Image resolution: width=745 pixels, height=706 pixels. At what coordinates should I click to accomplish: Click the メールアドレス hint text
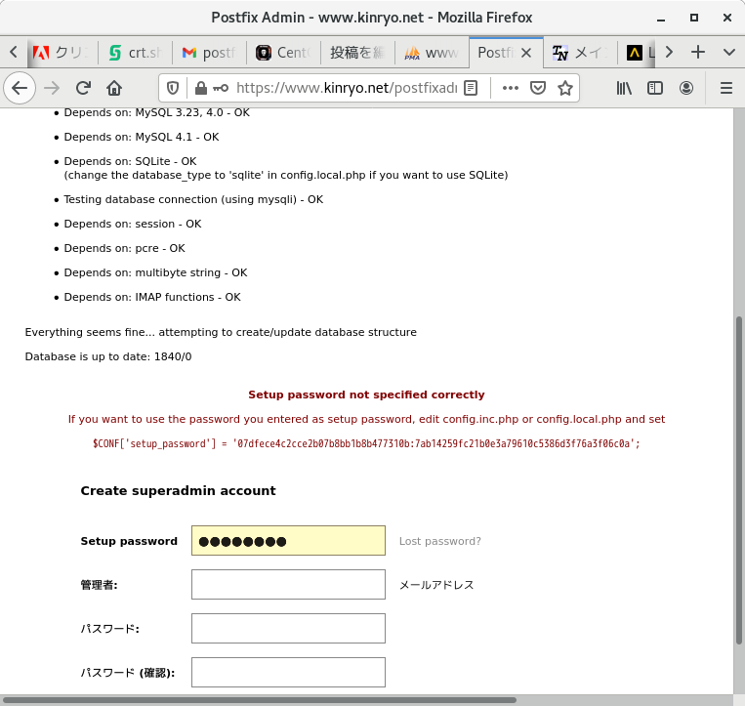click(x=436, y=585)
